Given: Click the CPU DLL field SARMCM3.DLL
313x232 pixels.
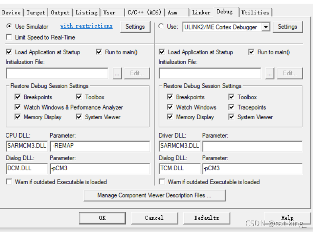Looking at the screenshot, I should [27, 146].
